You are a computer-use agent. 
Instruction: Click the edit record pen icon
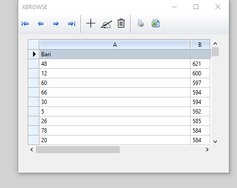point(106,24)
